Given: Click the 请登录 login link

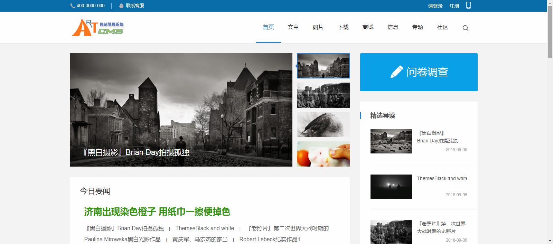Looking at the screenshot, I should tap(435, 6).
